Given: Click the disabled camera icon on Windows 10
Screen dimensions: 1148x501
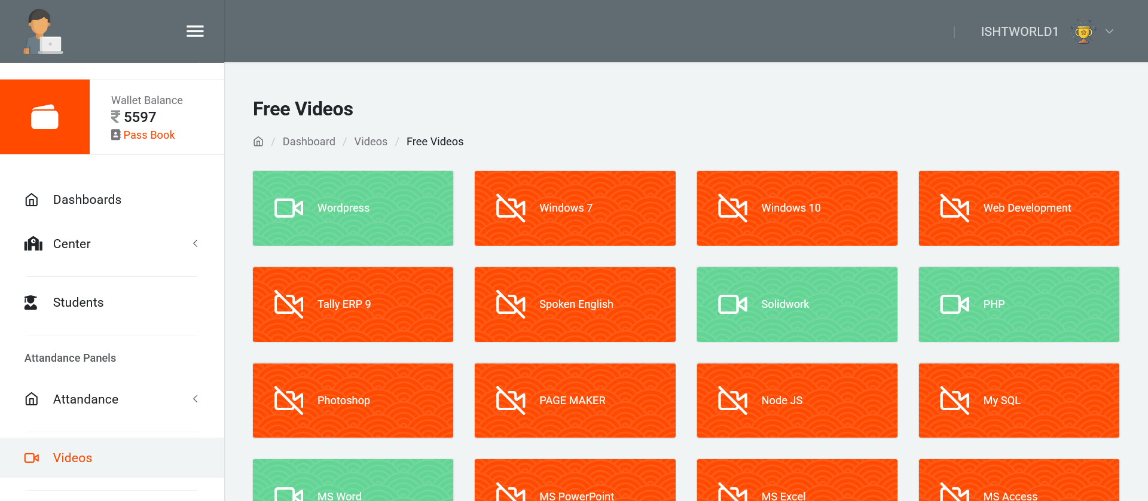Looking at the screenshot, I should 733,208.
